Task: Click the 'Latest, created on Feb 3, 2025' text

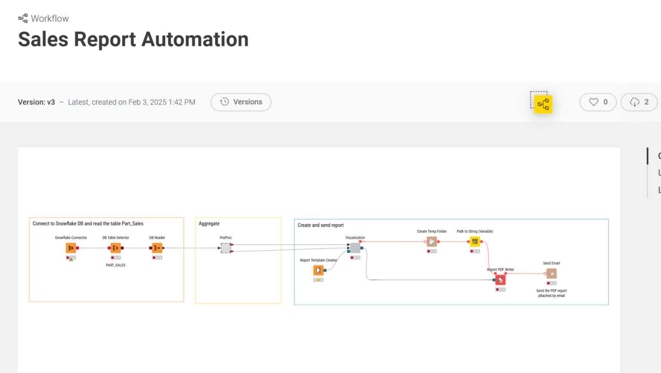Action: point(132,102)
